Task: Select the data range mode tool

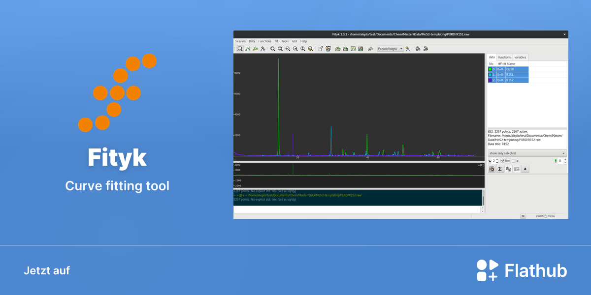Action: click(248, 49)
